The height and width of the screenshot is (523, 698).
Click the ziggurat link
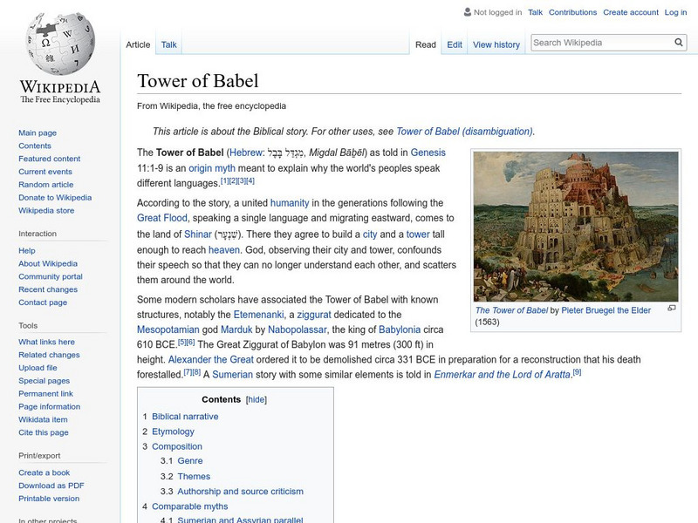point(314,315)
